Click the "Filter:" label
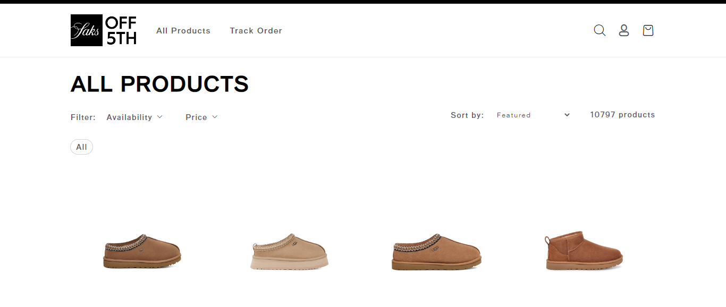Viewport: 726px width, 307px height. click(x=83, y=117)
